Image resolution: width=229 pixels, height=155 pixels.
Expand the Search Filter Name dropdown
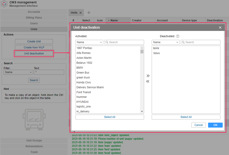pyautogui.click(x=18, y=72)
